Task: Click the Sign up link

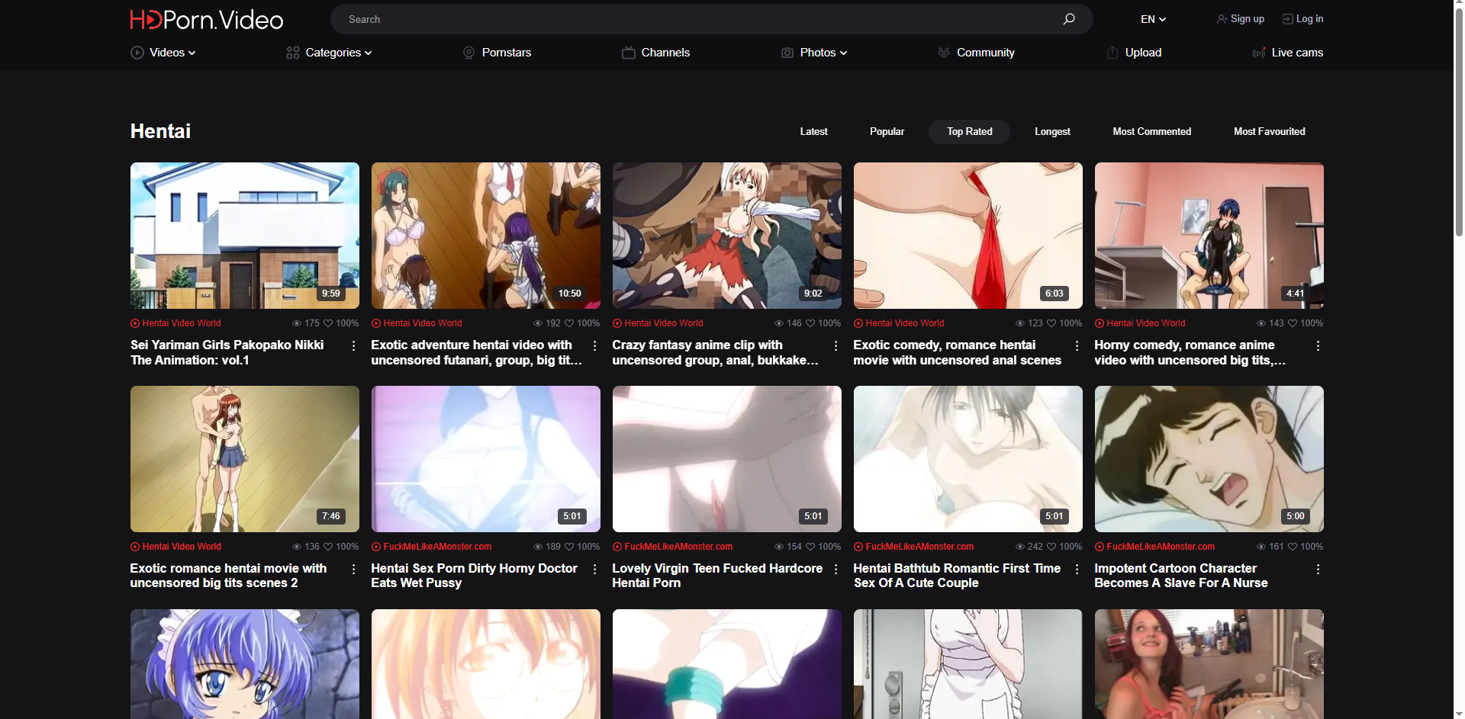Action: pyautogui.click(x=1247, y=19)
